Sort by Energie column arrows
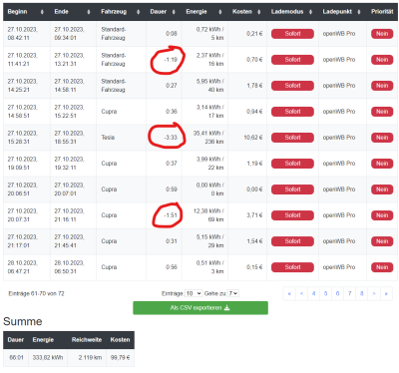399x373 pixels. [x=219, y=12]
